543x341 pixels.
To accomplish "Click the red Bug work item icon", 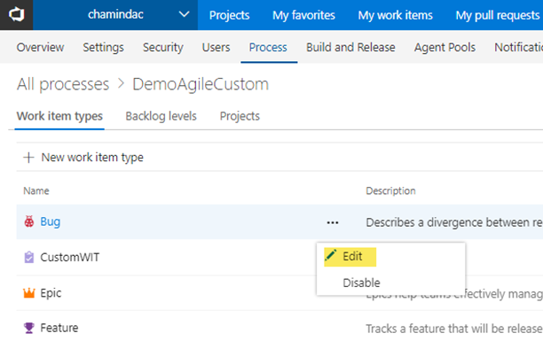I will [29, 221].
